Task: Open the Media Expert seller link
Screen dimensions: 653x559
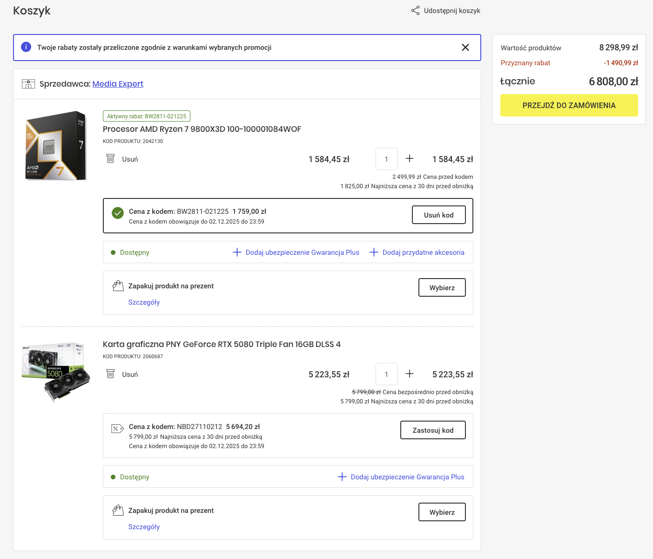Action: point(118,84)
